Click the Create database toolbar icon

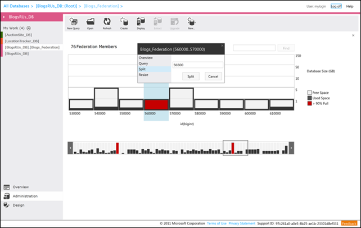(124, 24)
